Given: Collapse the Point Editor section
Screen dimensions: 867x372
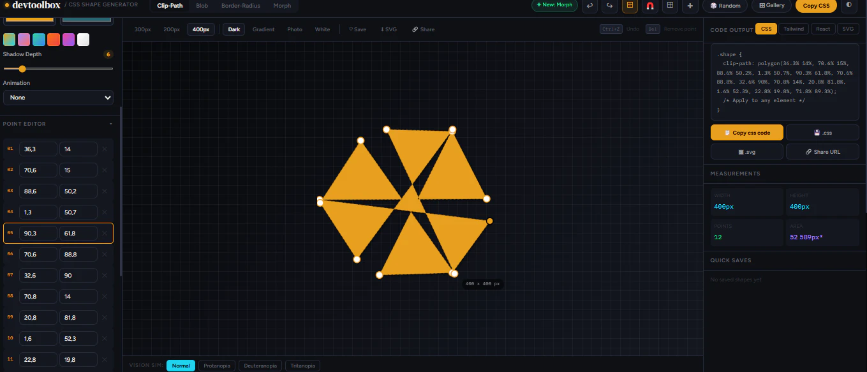Looking at the screenshot, I should pyautogui.click(x=111, y=124).
